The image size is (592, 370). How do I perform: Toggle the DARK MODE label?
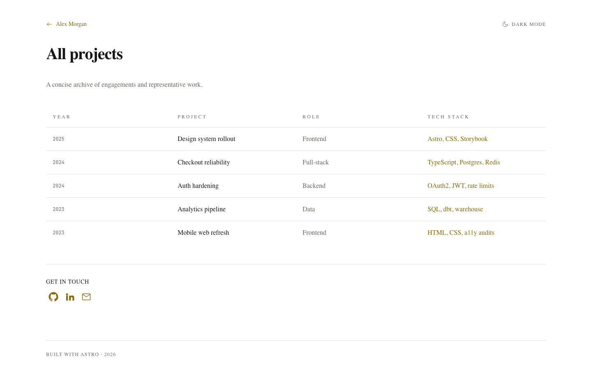point(529,24)
